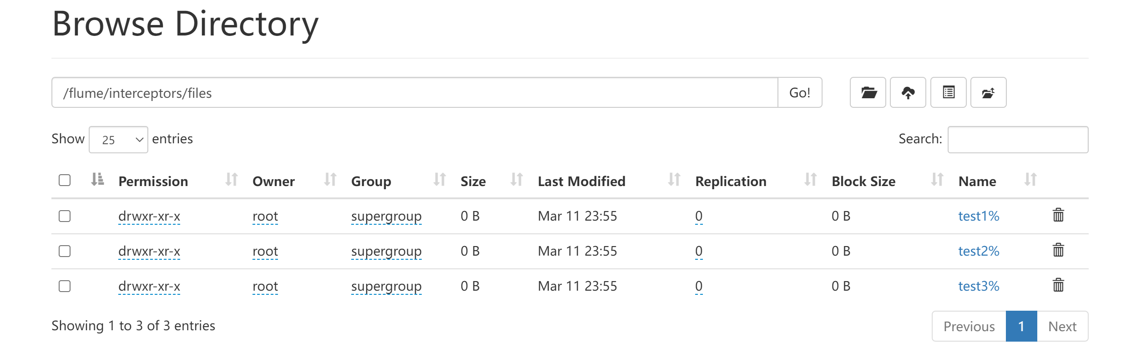The height and width of the screenshot is (353, 1131).
Task: Open the test3% directory link
Action: point(979,286)
